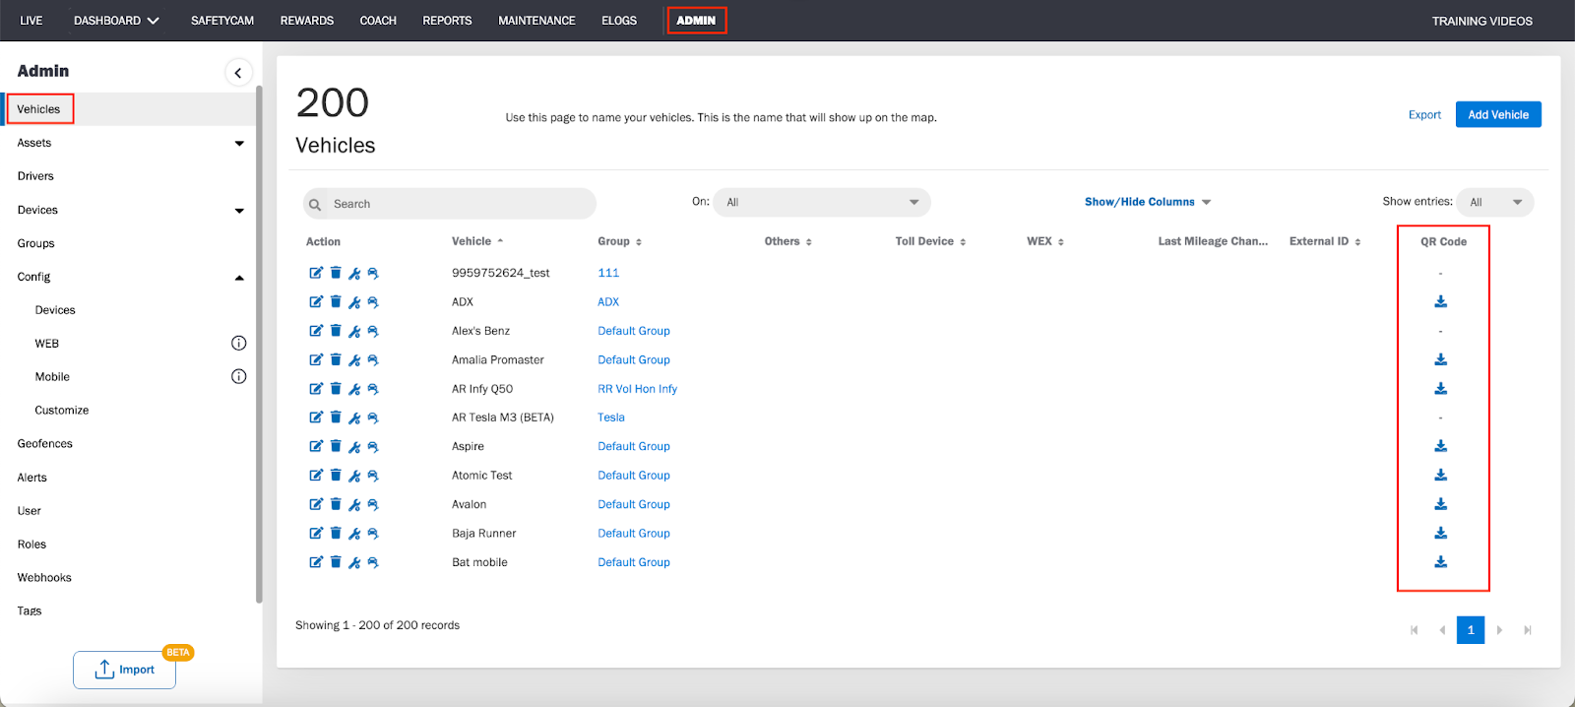The image size is (1575, 707).
Task: Sort by External ID column
Action: pyautogui.click(x=1325, y=241)
